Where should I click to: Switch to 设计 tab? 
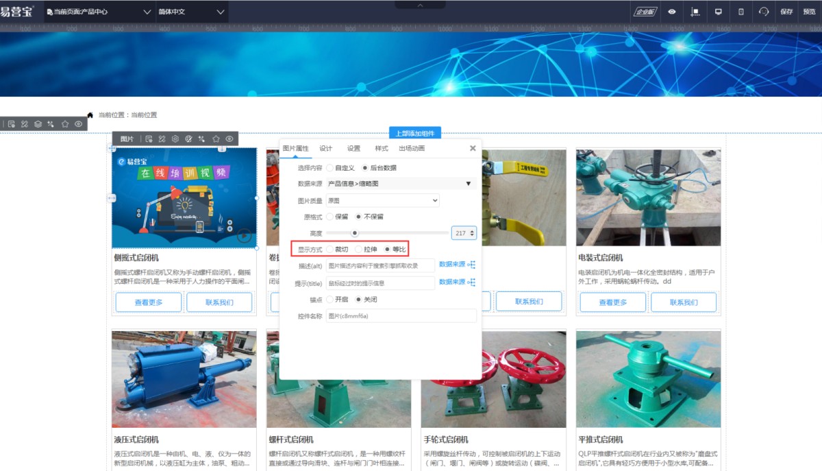coord(326,148)
